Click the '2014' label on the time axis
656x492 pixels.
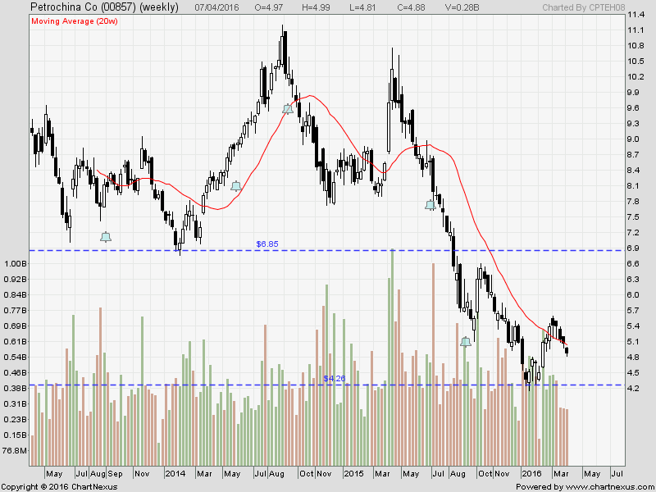click(175, 474)
